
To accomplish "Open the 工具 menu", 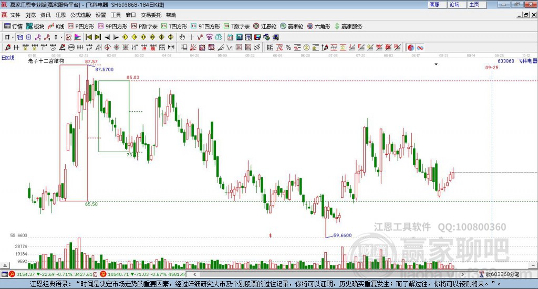I will [x=116, y=15].
